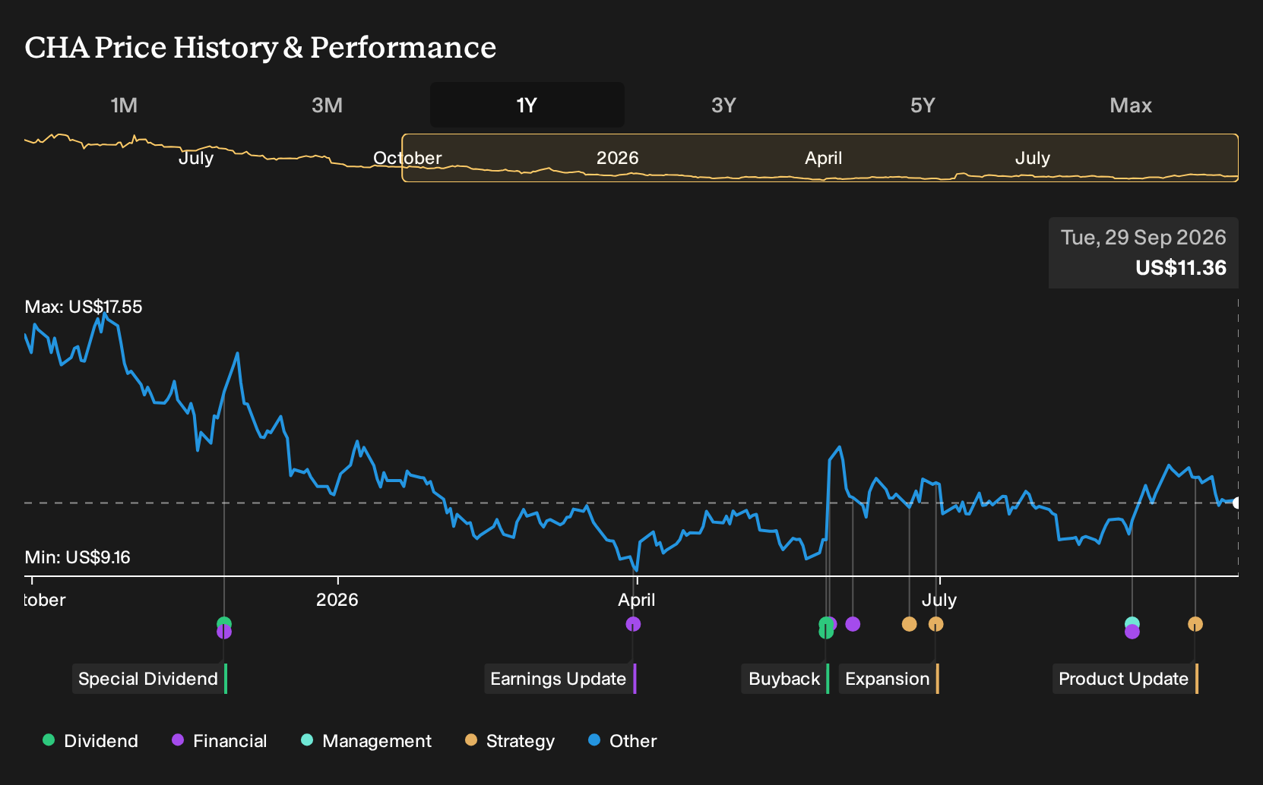1263x785 pixels.
Task: Show the Max time range
Action: click(x=1131, y=105)
